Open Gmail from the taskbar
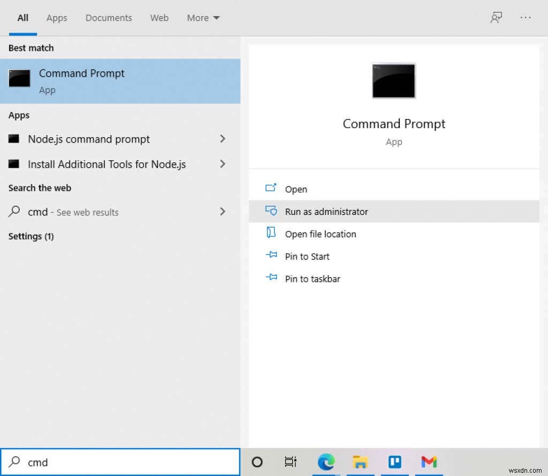 click(x=429, y=462)
